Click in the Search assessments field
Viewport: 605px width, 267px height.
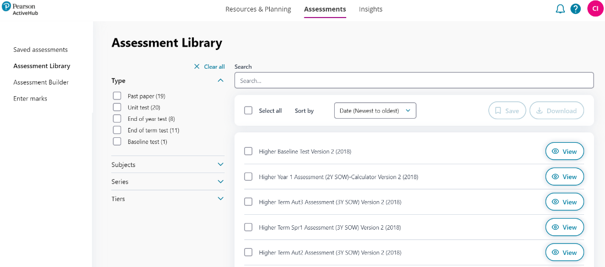414,81
